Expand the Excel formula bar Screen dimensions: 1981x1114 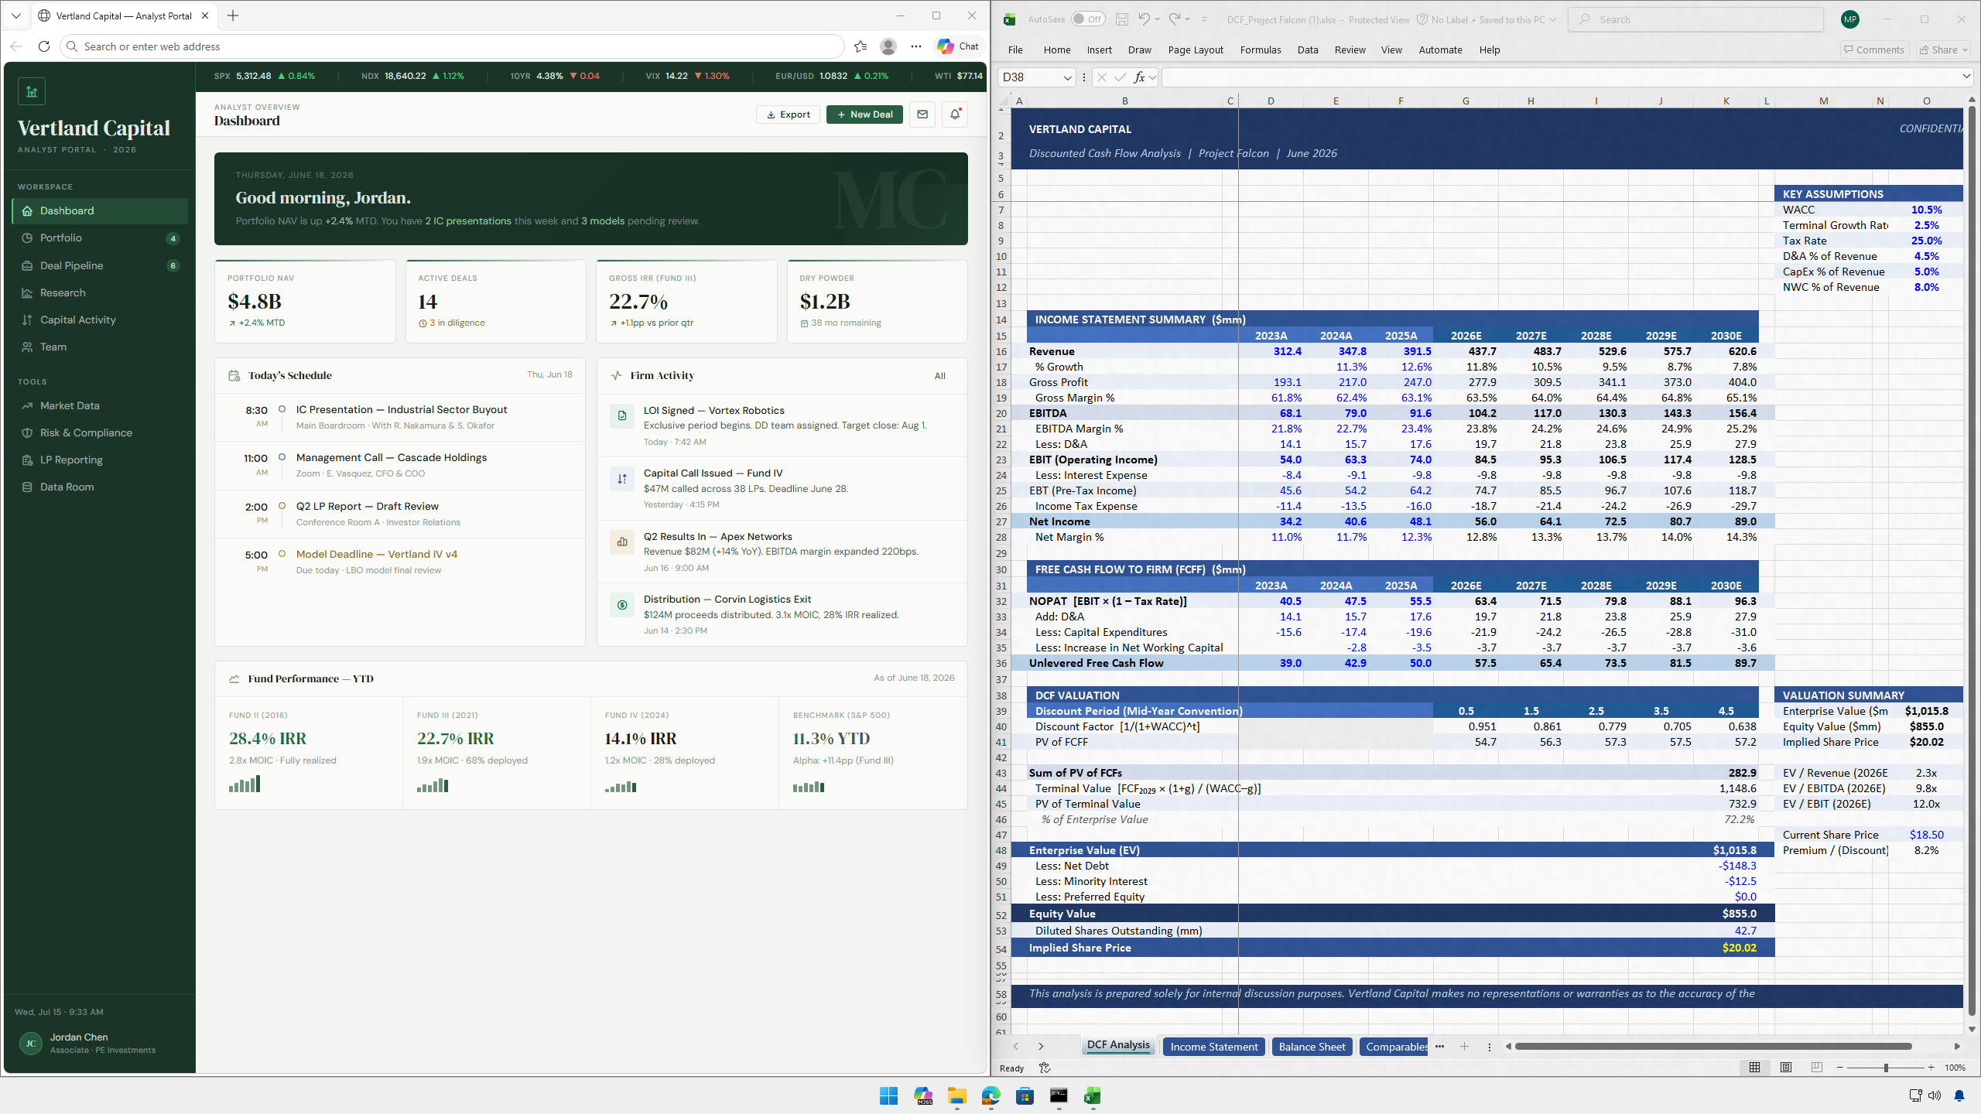1966,77
